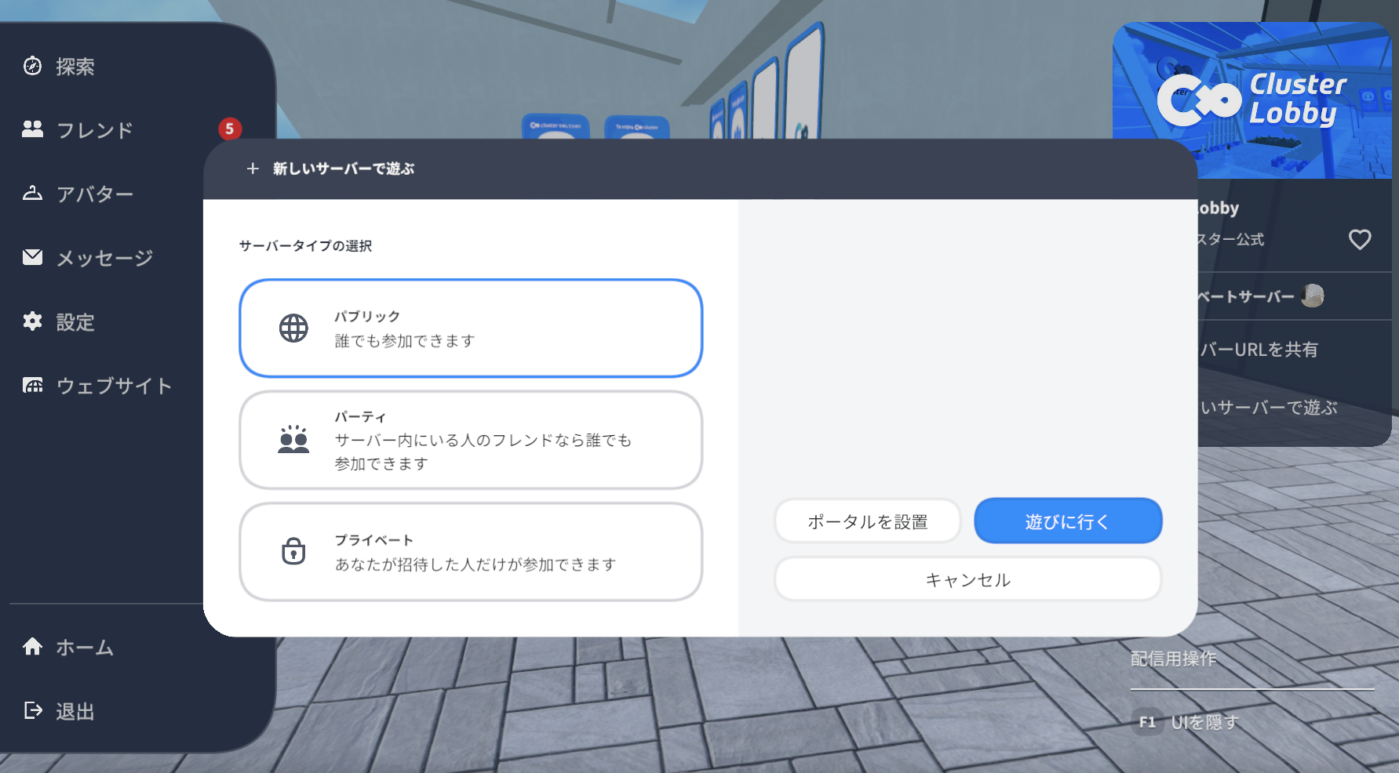Open 設定 in the side menu
The image size is (1399, 773).
tap(75, 322)
